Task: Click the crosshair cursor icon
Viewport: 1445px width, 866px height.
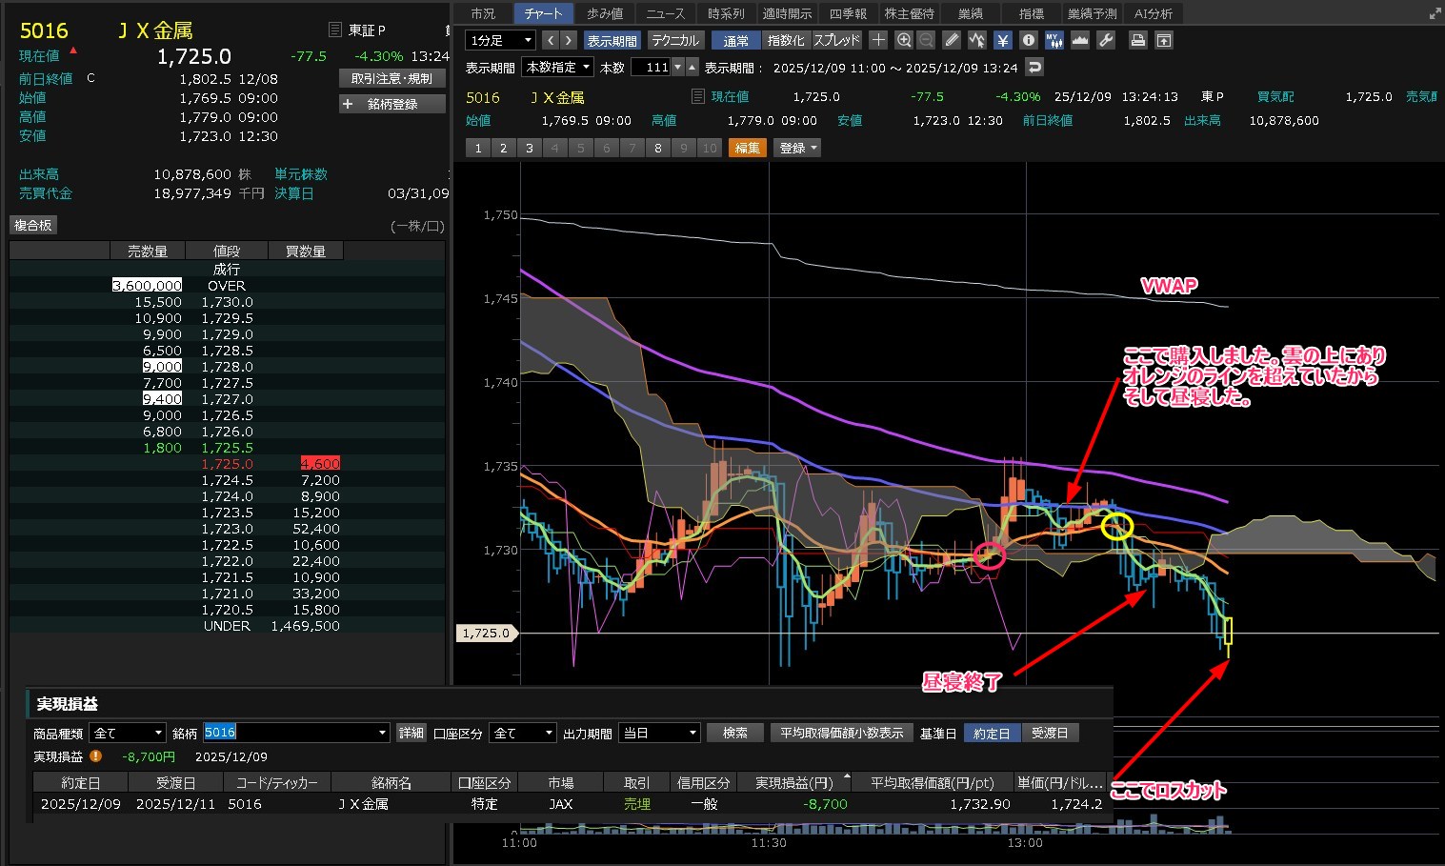Action: [x=878, y=40]
